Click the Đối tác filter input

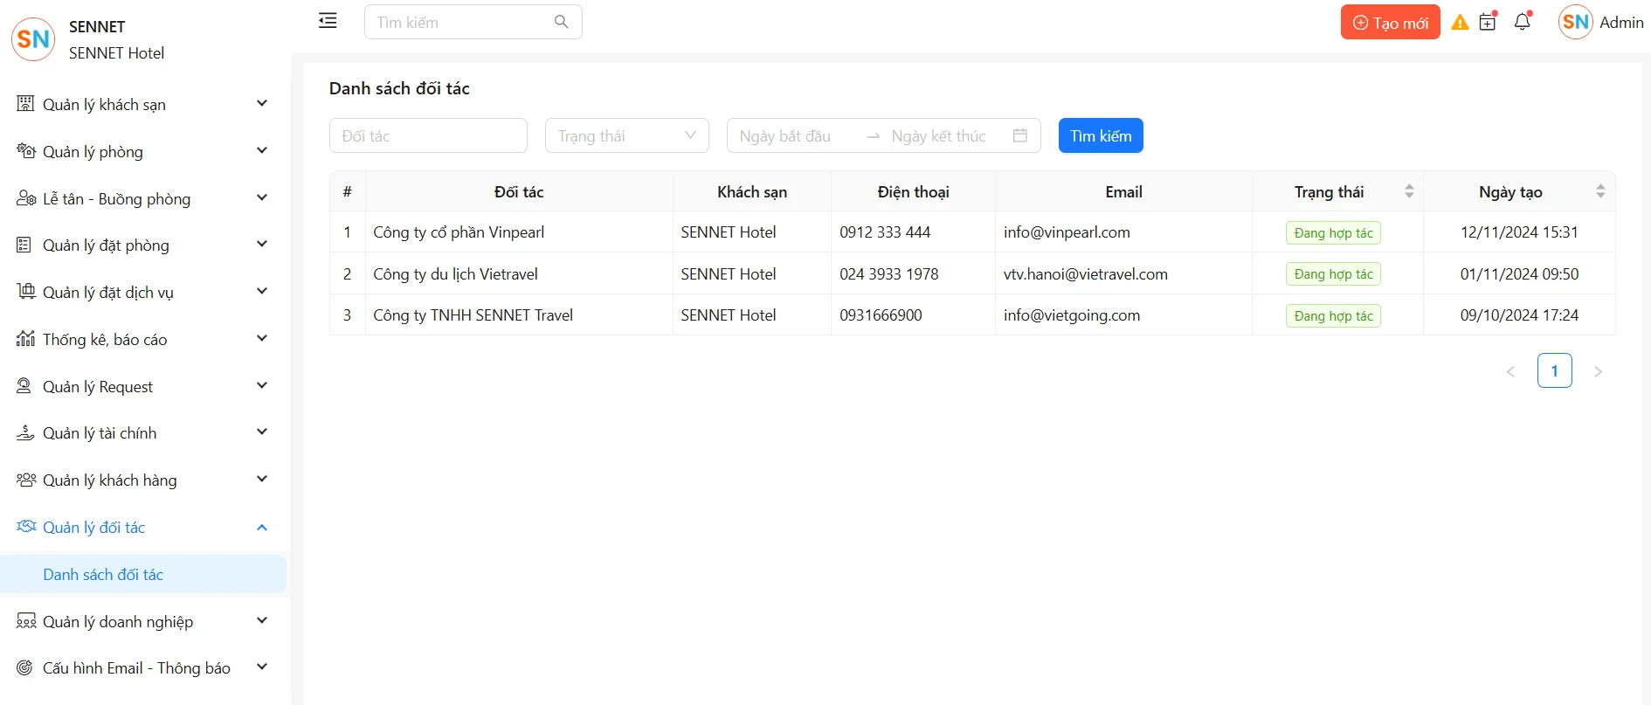[428, 135]
